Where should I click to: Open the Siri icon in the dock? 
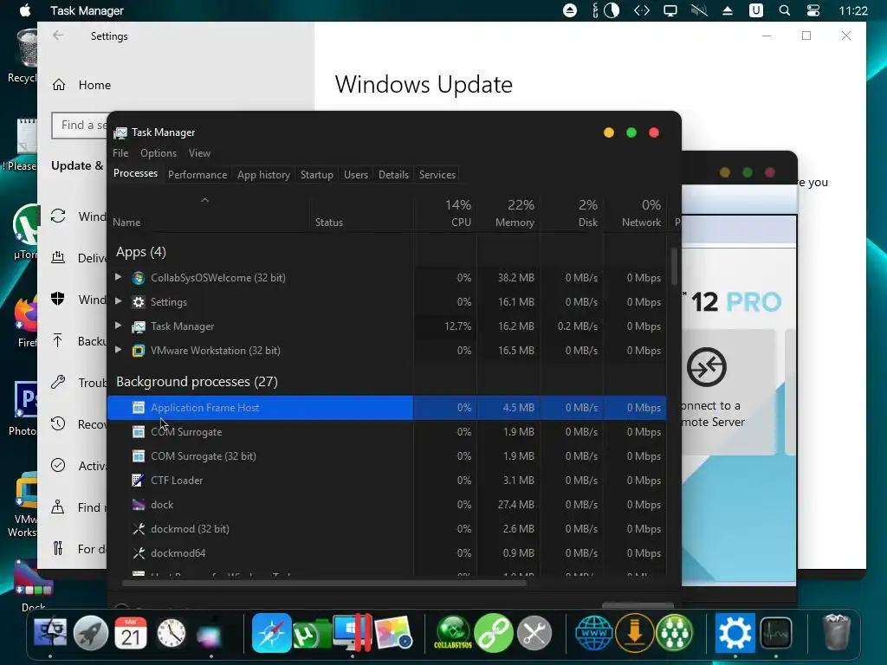pos(211,633)
